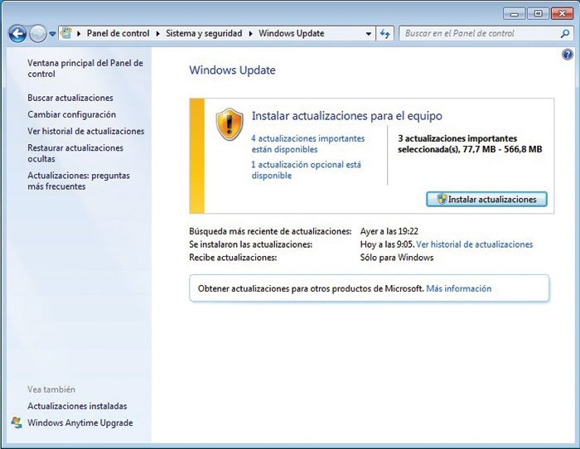Minimize the Windows Update window
This screenshot has width=580, height=449.
point(515,14)
